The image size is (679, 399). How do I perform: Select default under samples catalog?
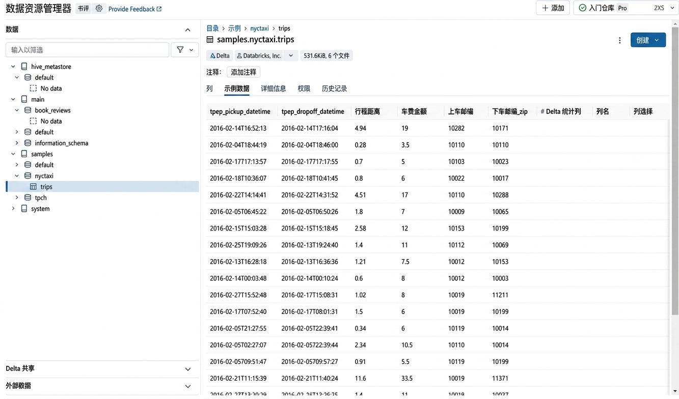[44, 165]
